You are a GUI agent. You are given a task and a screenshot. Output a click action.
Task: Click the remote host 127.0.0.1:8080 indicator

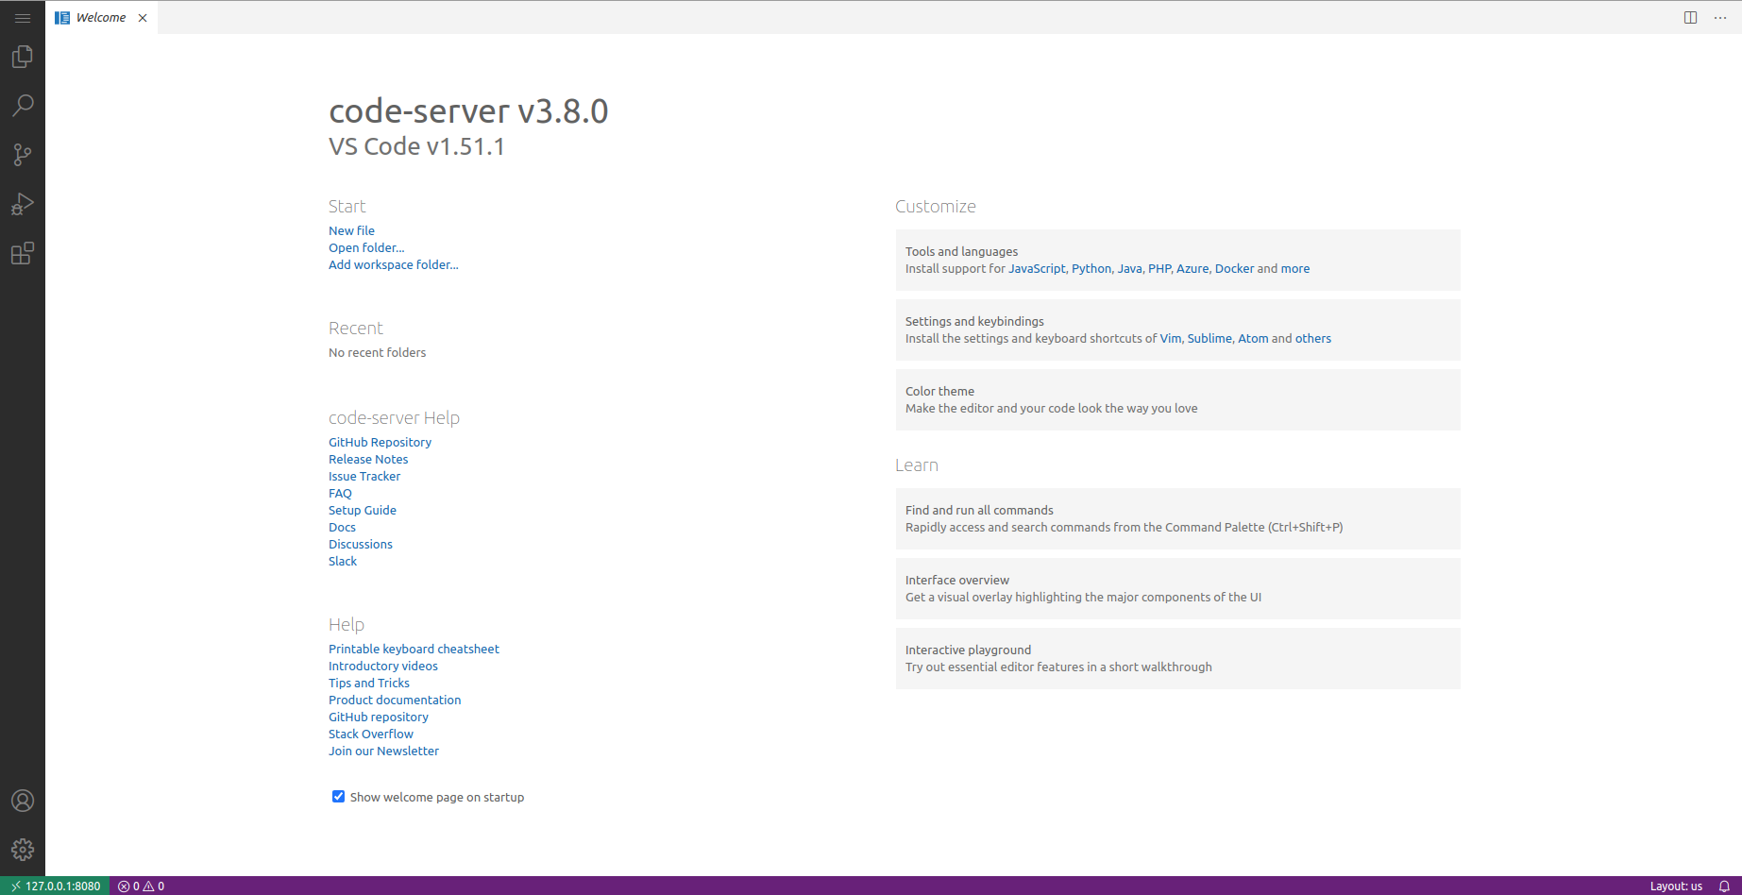tap(55, 886)
